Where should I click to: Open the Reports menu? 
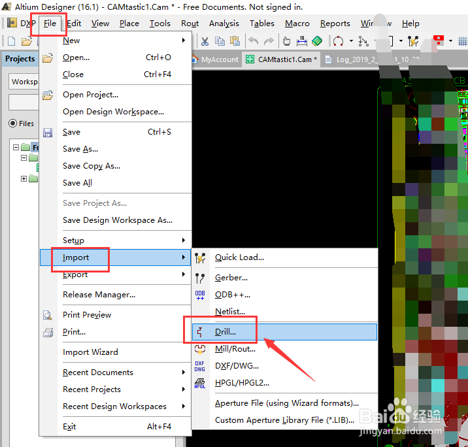[x=335, y=24]
